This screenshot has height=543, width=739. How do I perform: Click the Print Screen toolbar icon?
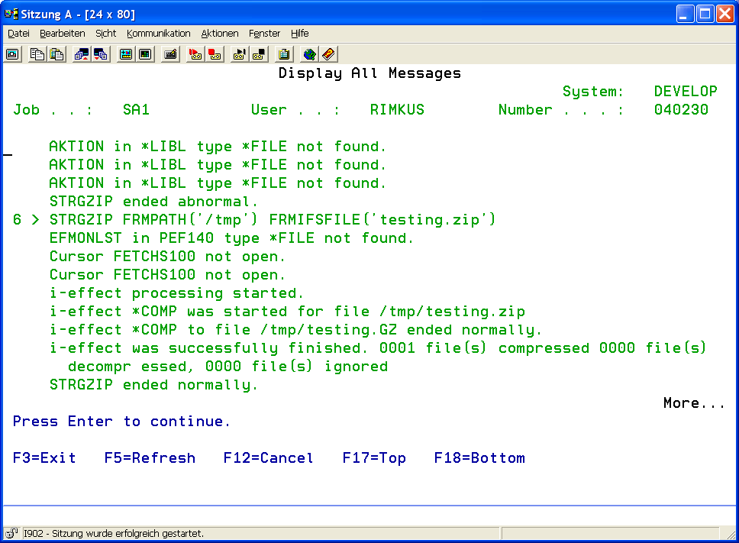click(12, 54)
